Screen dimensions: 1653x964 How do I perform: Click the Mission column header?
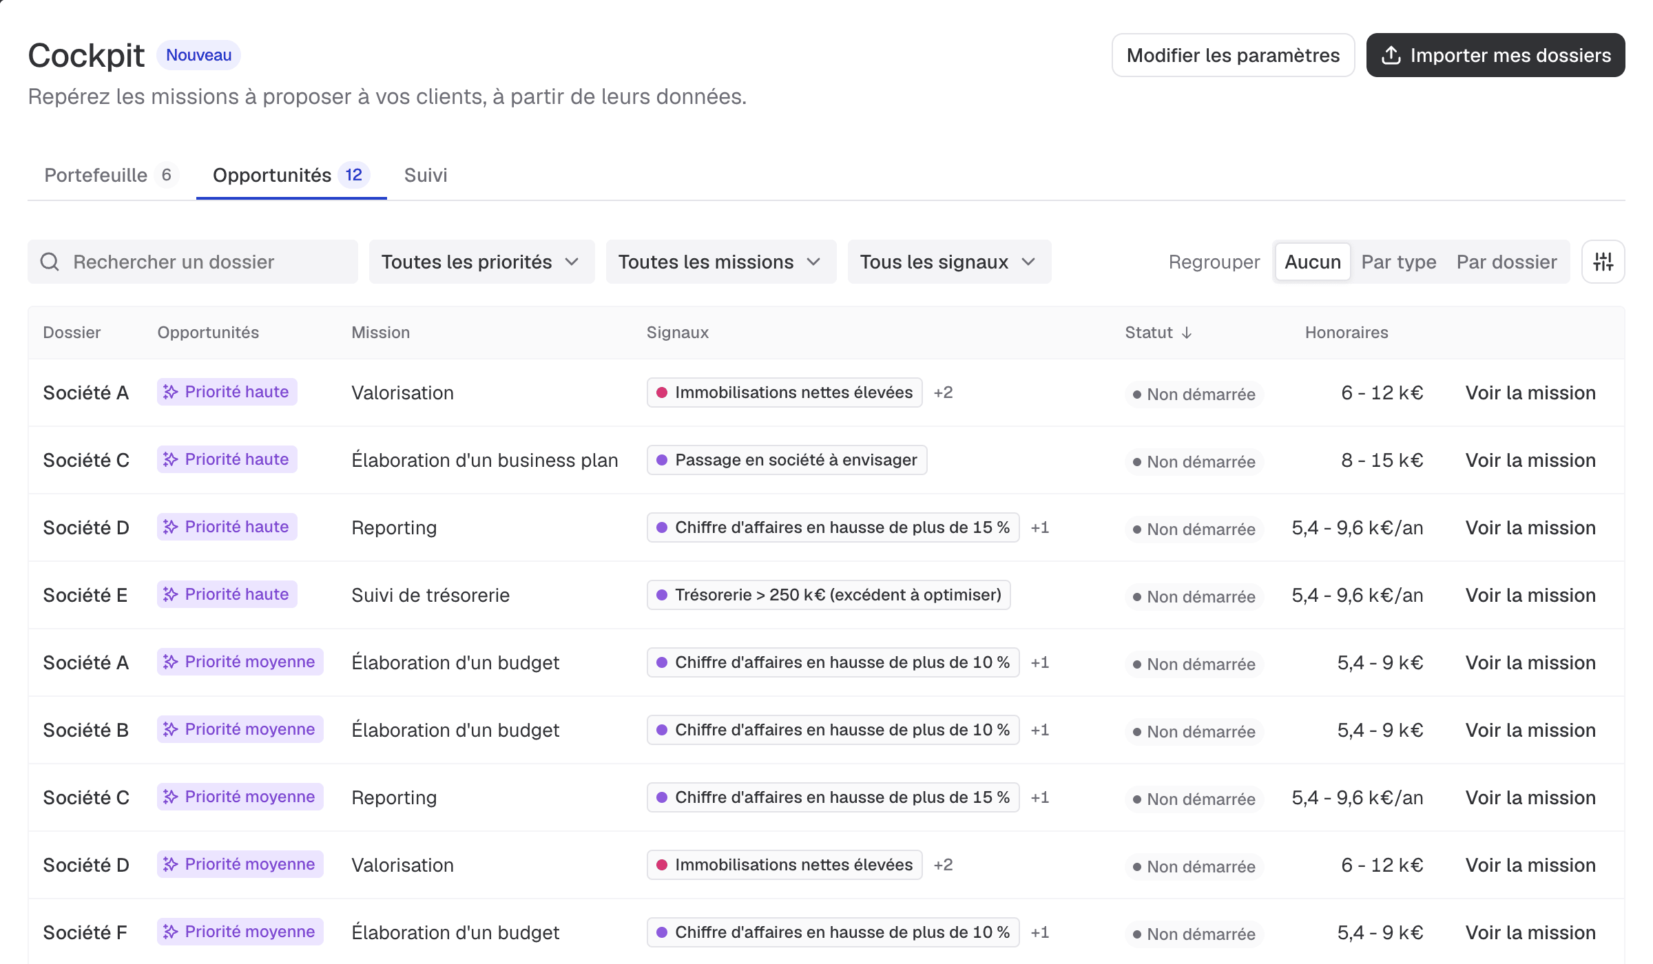pos(380,333)
